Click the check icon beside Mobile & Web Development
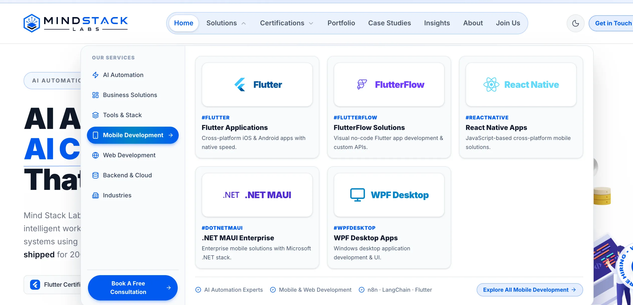This screenshot has width=633, height=305. pyautogui.click(x=273, y=290)
